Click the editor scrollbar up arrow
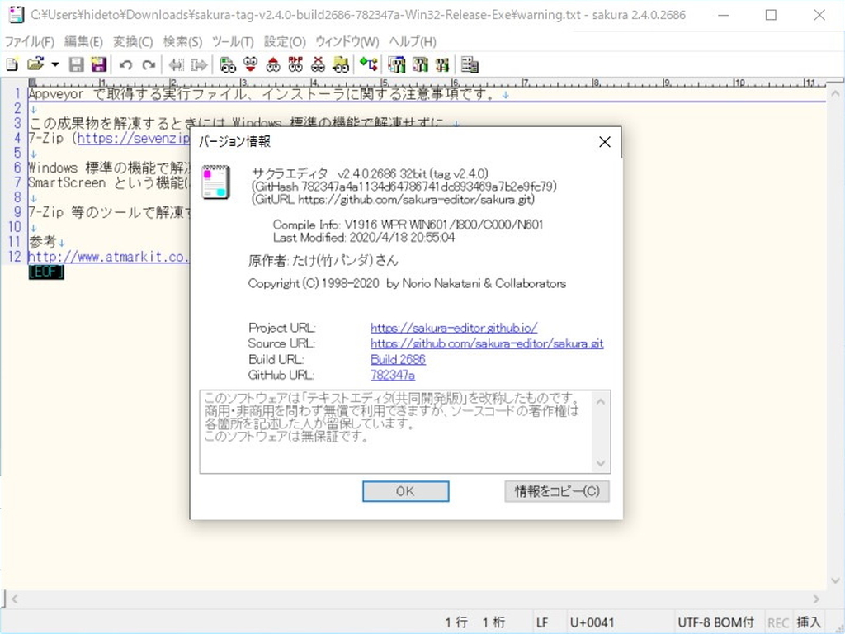The width and height of the screenshot is (845, 634). [x=835, y=93]
